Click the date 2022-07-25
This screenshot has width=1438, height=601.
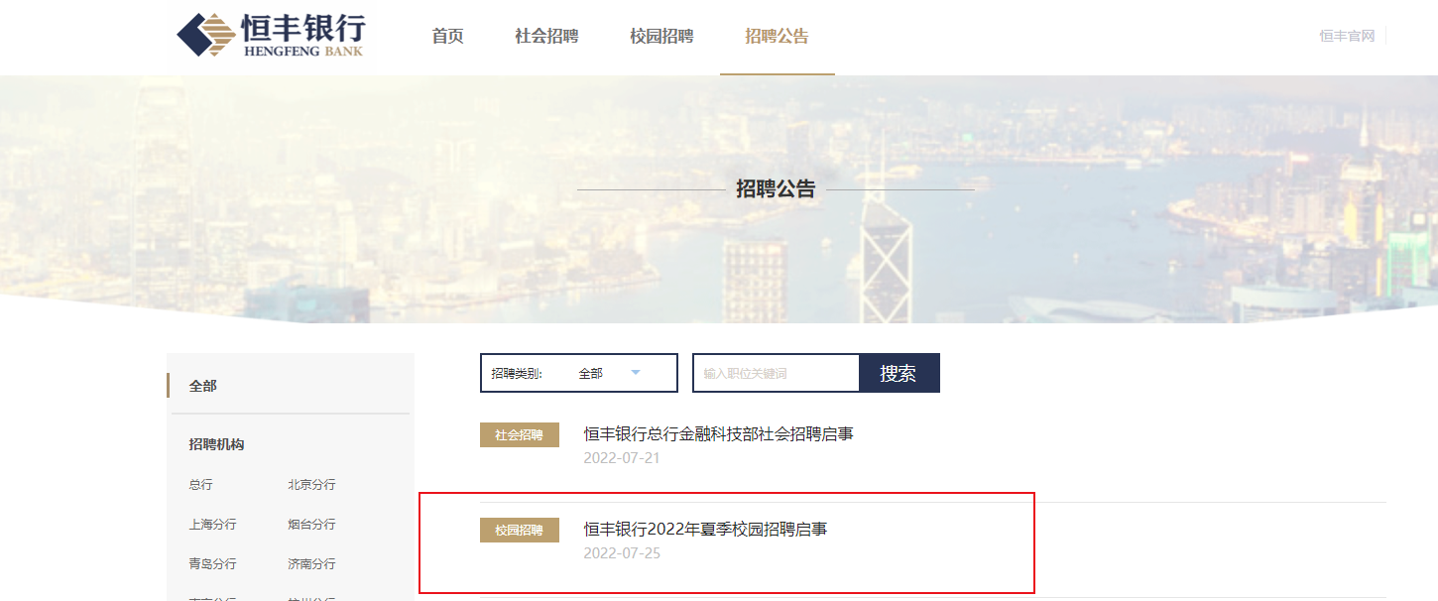[622, 553]
